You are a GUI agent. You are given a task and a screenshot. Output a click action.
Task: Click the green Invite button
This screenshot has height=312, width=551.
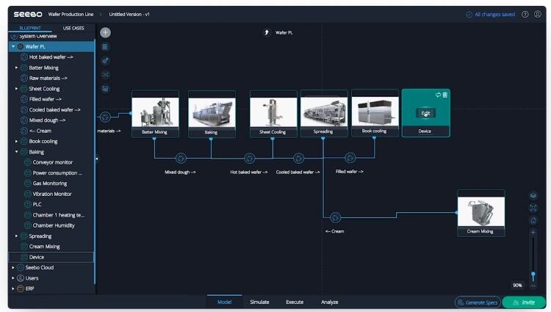coord(524,302)
